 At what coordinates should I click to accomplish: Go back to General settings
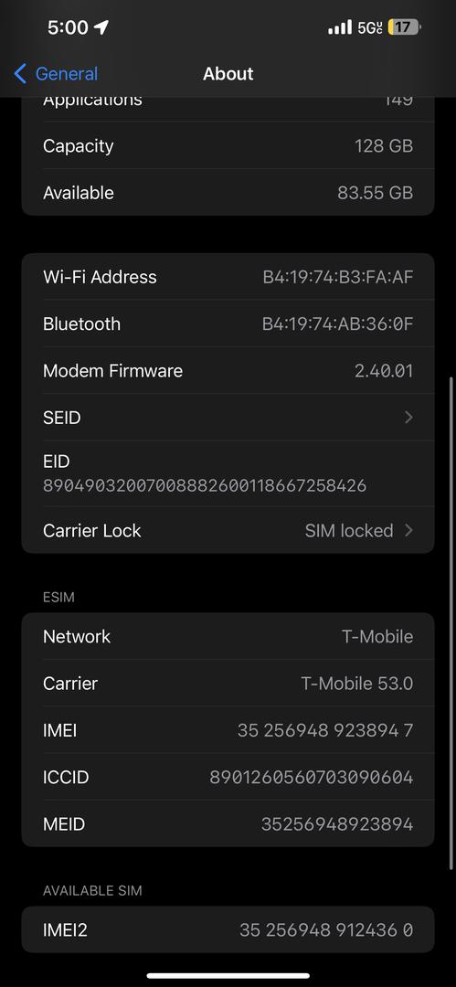click(56, 74)
